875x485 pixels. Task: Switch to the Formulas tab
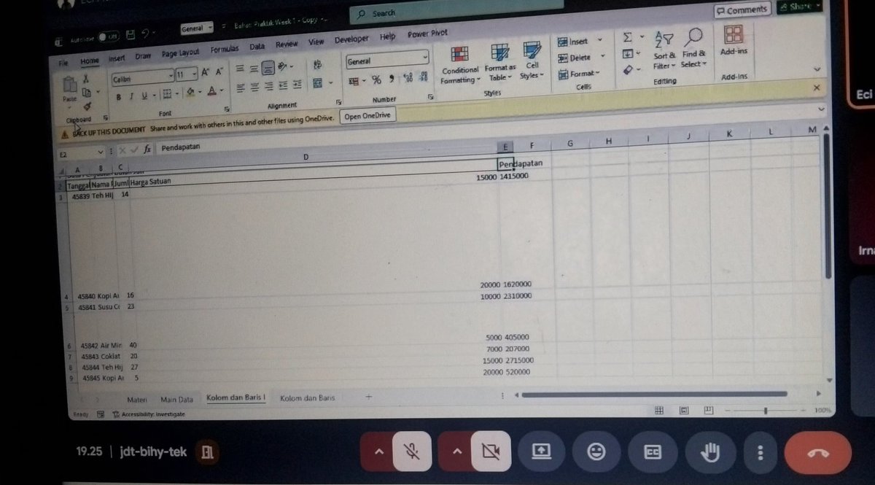[x=225, y=50]
